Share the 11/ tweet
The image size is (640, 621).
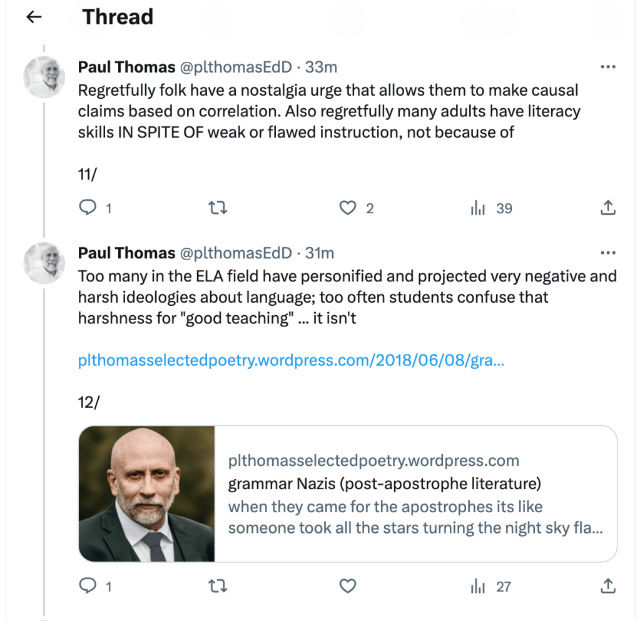[608, 208]
